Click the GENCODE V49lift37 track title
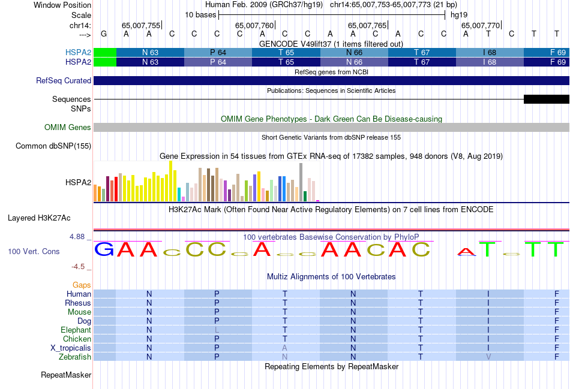Viewport: 570px width, 389px height. coord(331,44)
